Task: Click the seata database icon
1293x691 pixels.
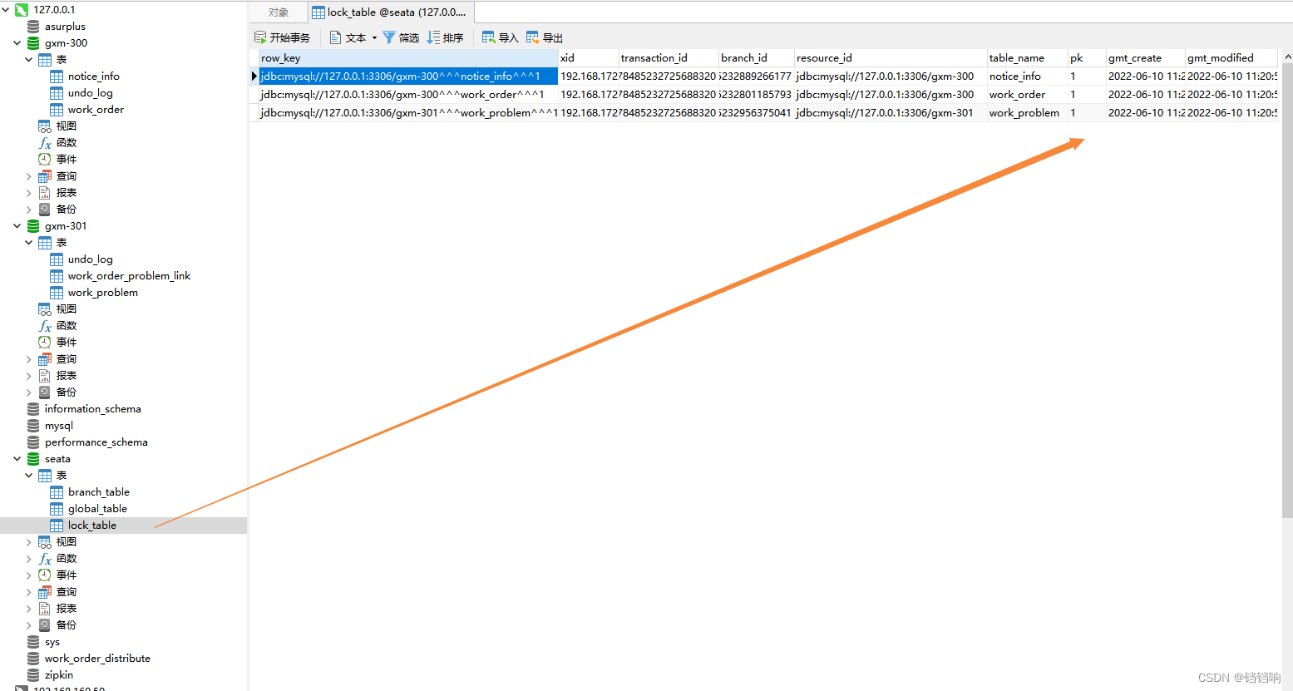Action: tap(33, 459)
